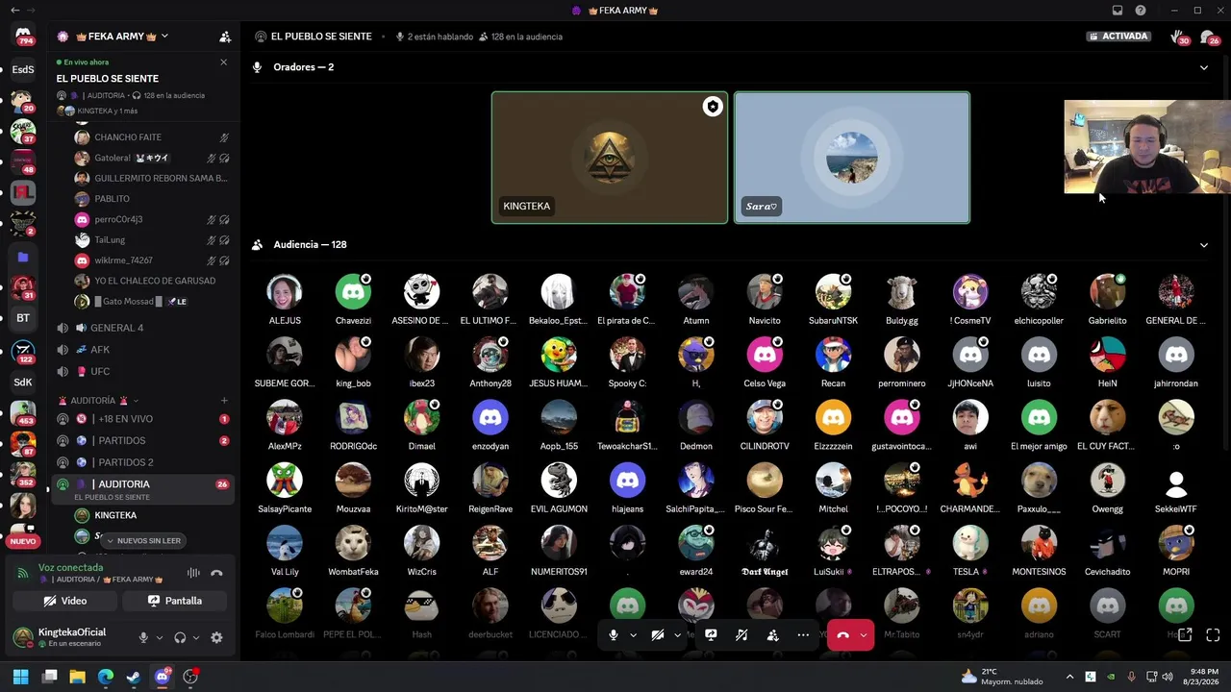This screenshot has height=692, width=1231.
Task: Open the EsdS server
Action: pos(23,69)
